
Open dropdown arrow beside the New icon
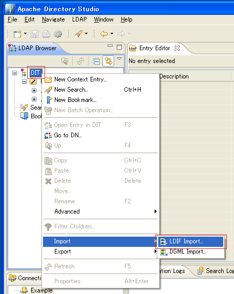pos(25,34)
